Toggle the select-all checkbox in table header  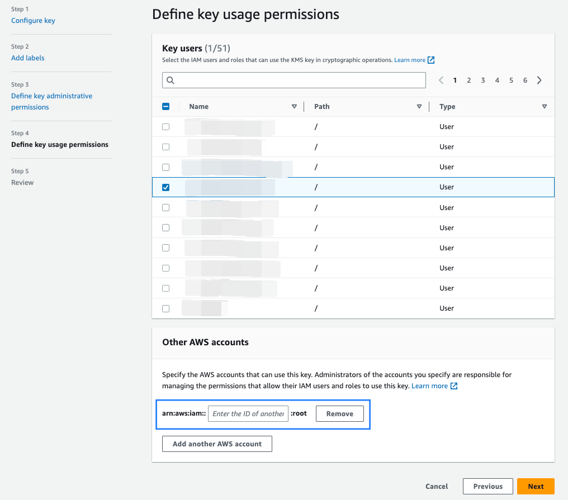coord(165,107)
